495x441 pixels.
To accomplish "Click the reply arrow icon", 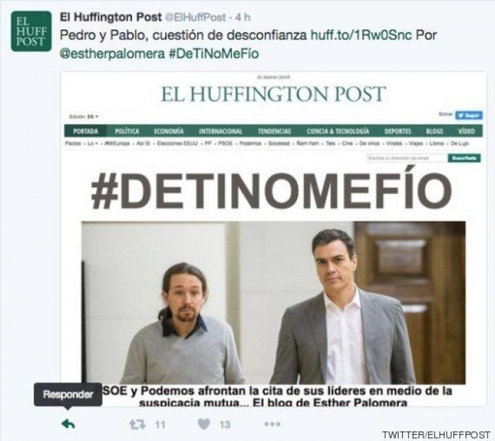I will [68, 424].
